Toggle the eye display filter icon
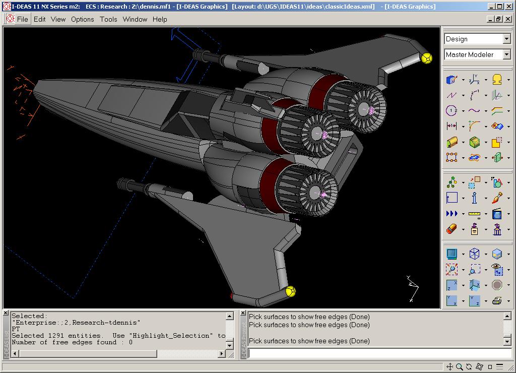This screenshot has height=373, width=516. coord(497,270)
